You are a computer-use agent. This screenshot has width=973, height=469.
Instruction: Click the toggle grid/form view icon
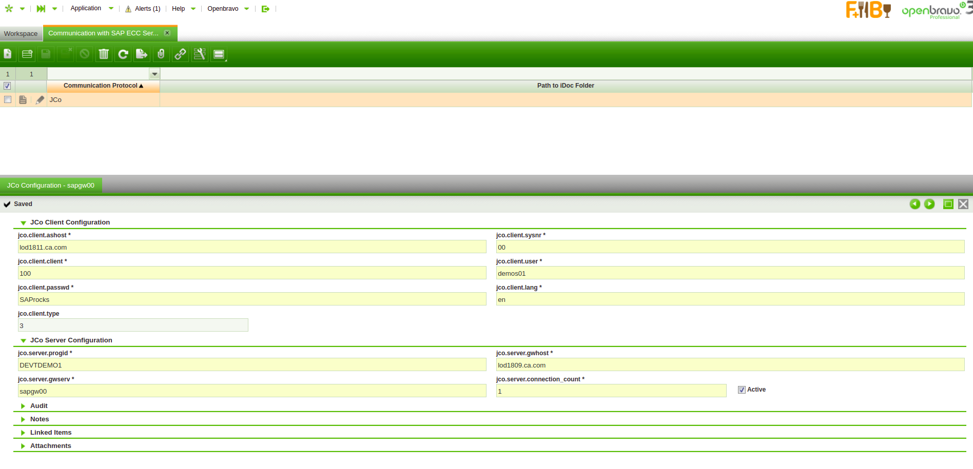219,54
